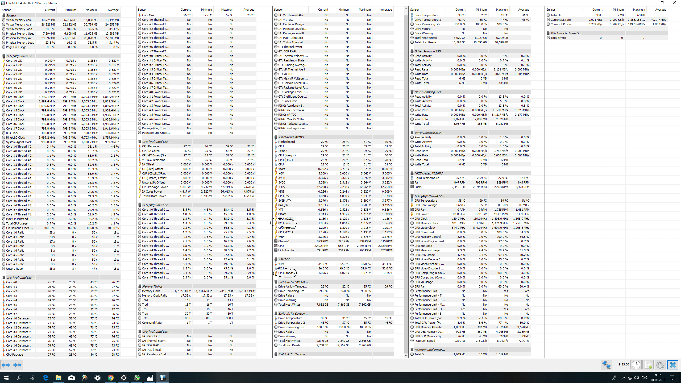Select the CPU Package Power row
The width and height of the screenshot is (681, 383).
click(x=155, y=187)
